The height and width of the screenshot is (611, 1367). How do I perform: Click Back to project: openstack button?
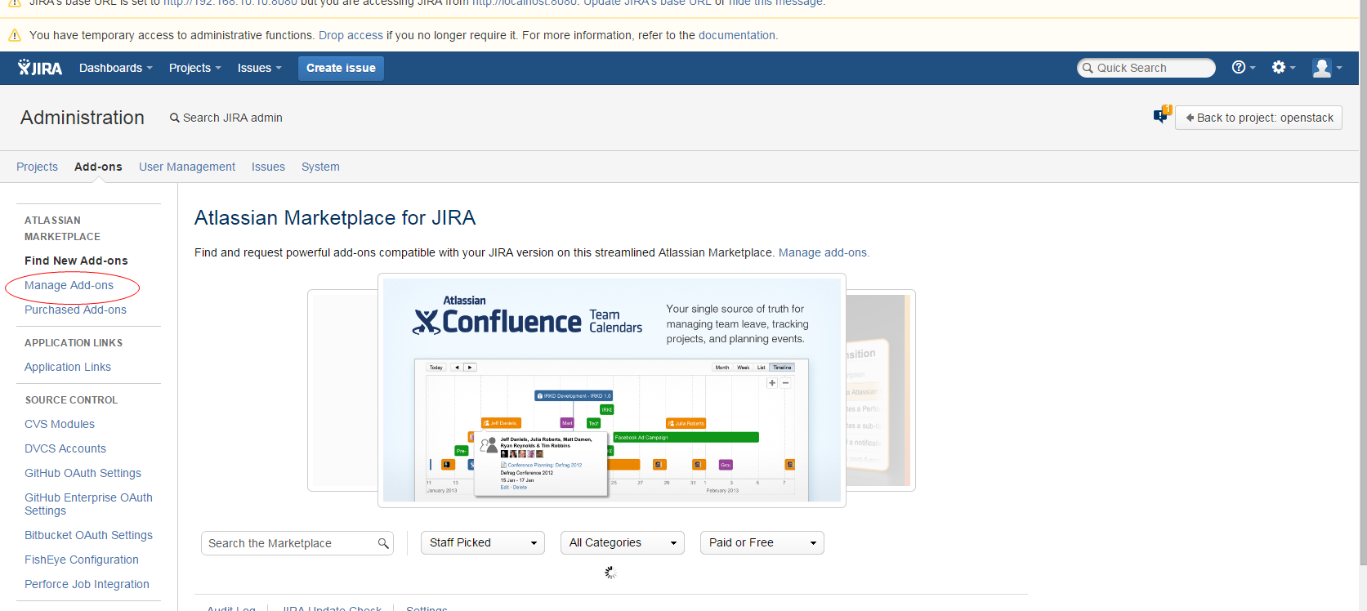1258,118
